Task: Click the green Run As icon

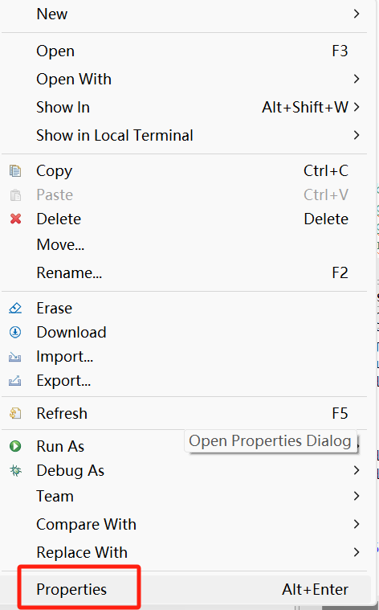Action: [x=15, y=446]
